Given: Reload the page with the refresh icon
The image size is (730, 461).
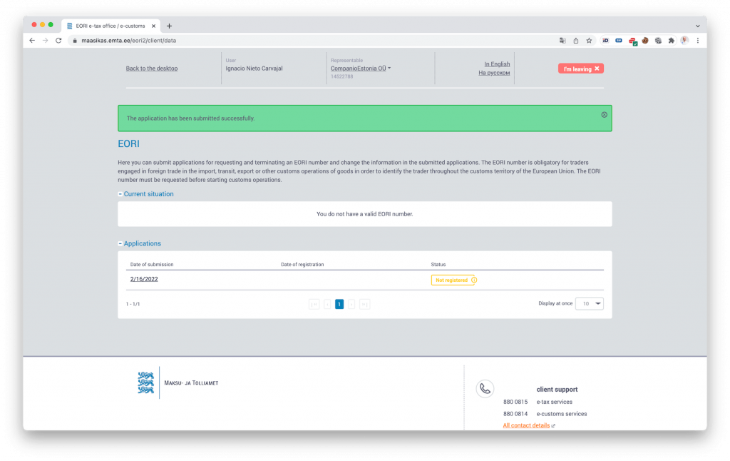Looking at the screenshot, I should click(58, 41).
